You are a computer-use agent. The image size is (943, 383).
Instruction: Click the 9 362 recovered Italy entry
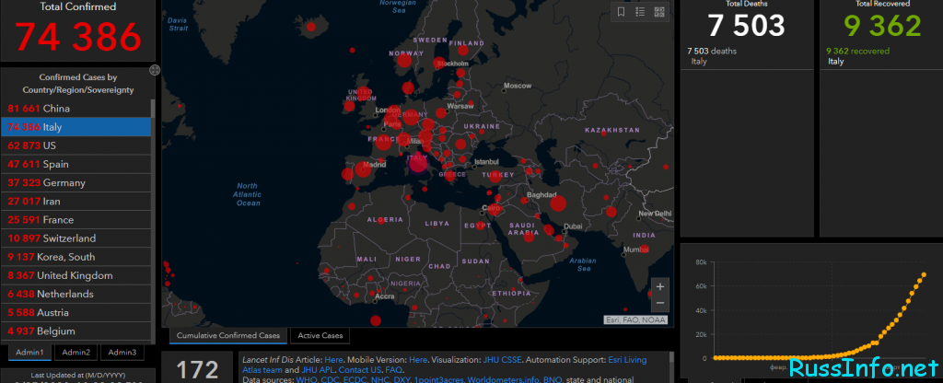pos(857,56)
